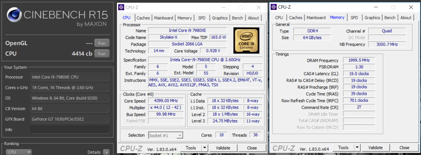The width and height of the screenshot is (421, 155).
Task: Open Details arrow in the Ranking section
Action: click(x=106, y=152)
